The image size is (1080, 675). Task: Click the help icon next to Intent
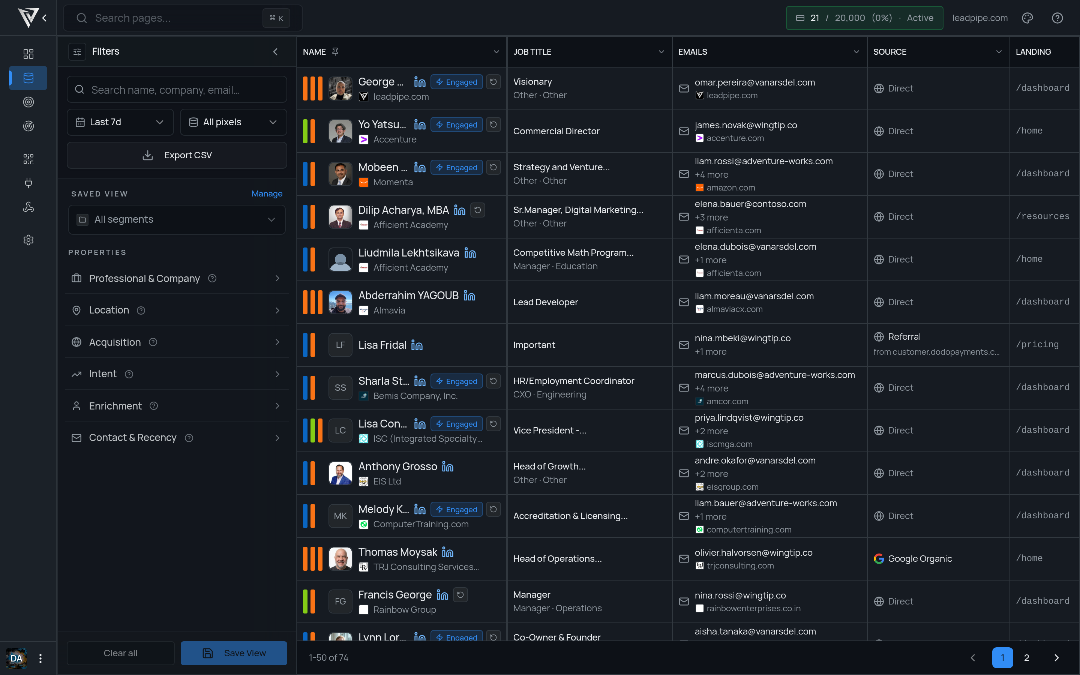(129, 375)
